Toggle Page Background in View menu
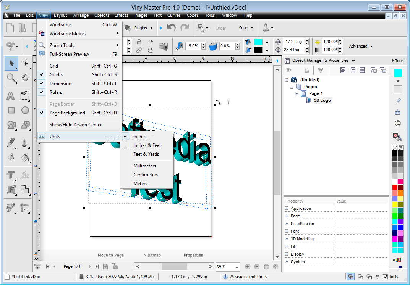410x285 pixels. (x=79, y=113)
